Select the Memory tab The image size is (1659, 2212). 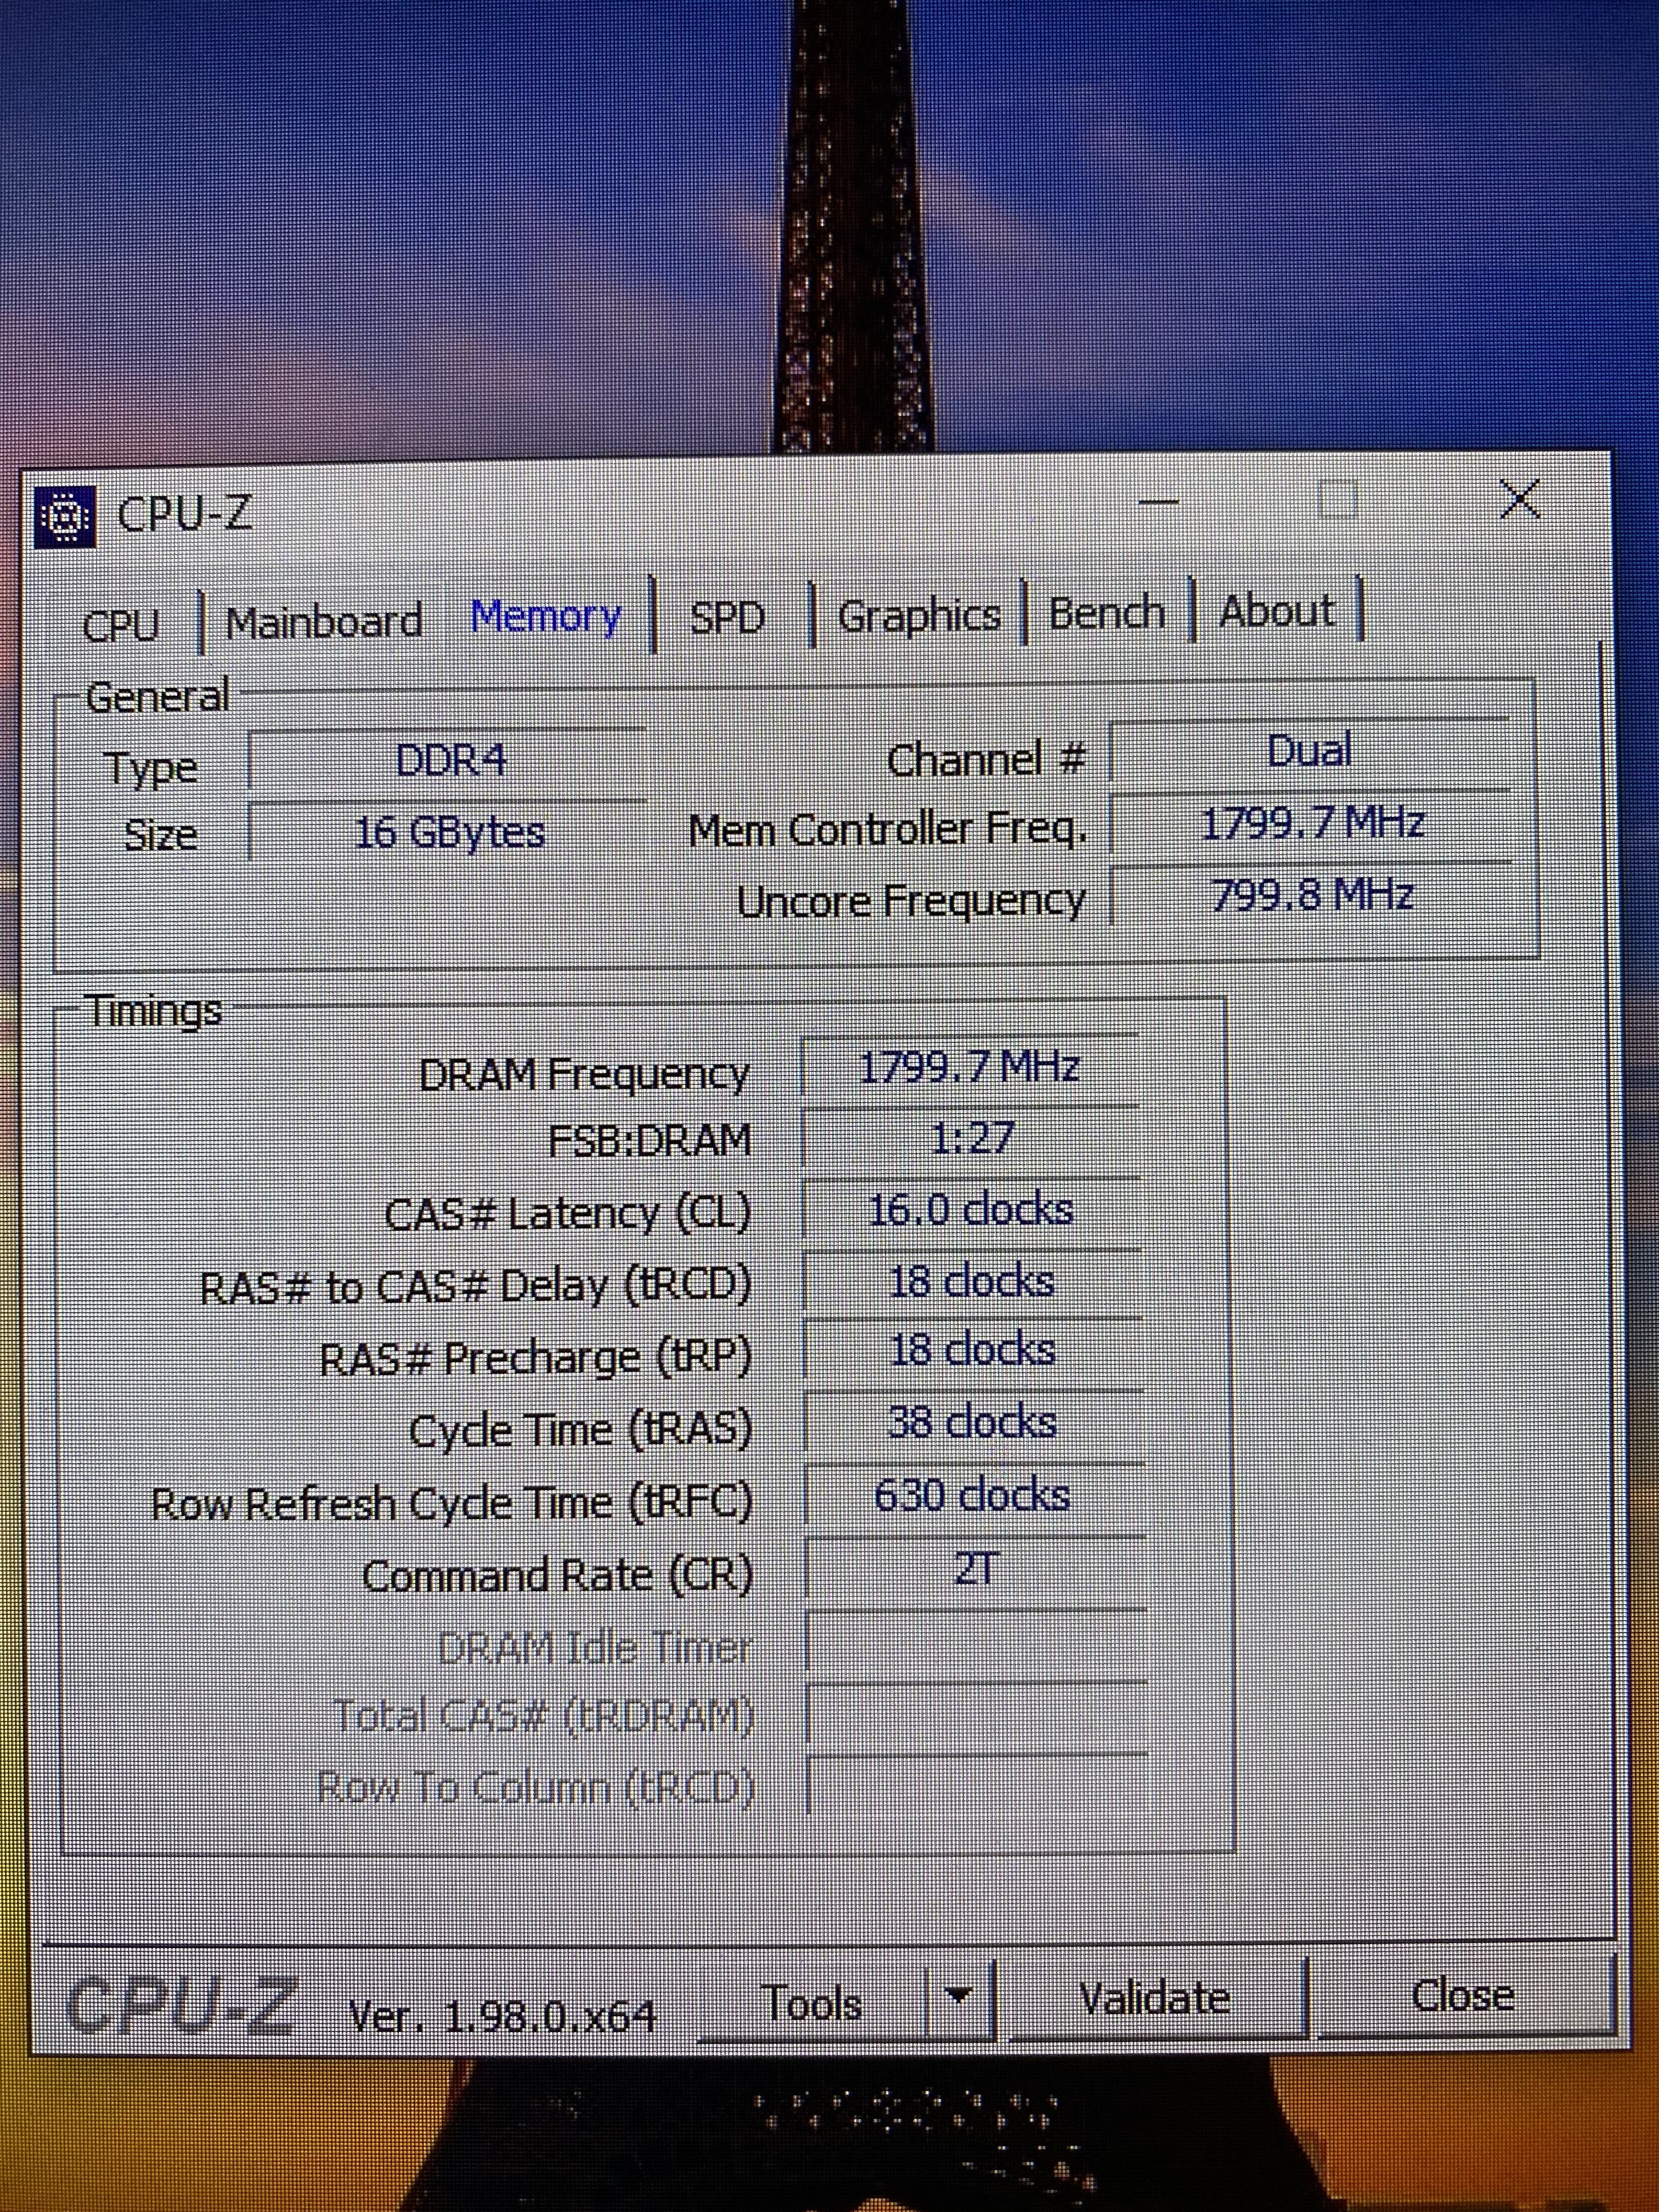pos(546,617)
